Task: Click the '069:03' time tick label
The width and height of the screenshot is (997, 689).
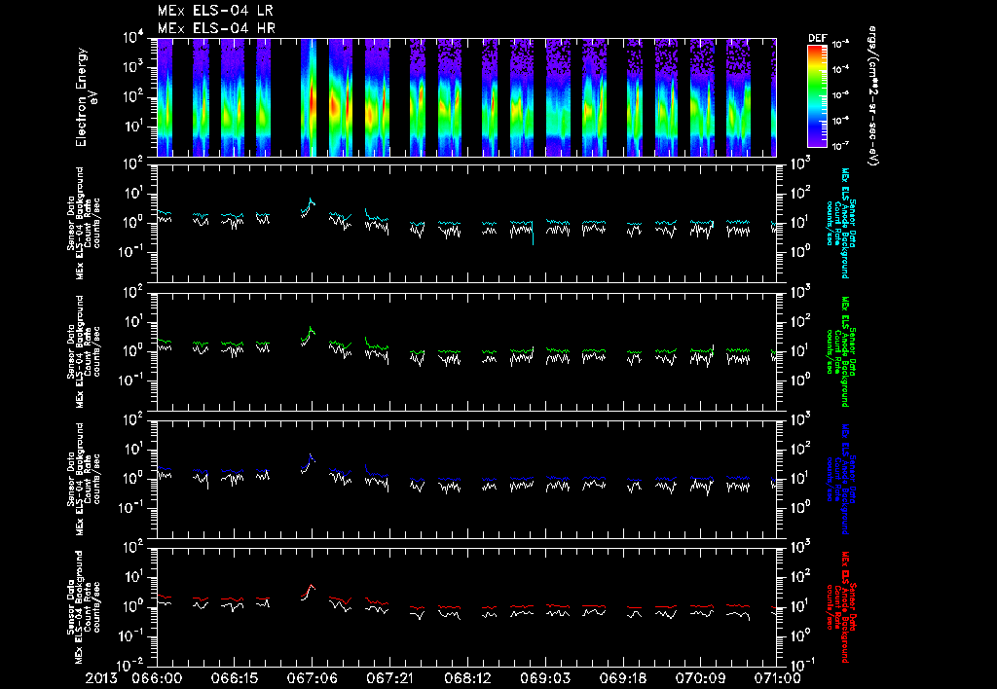Action: point(544,679)
